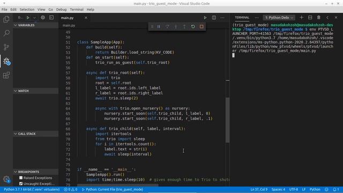Collapse the WATCH section
343x193 pixels.
[36, 91]
